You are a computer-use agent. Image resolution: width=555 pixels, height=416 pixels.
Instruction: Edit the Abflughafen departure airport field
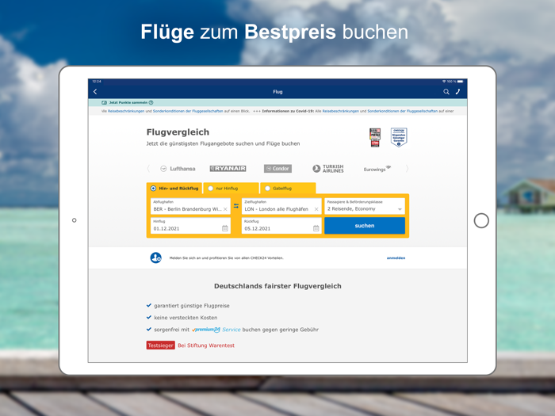[x=190, y=206]
